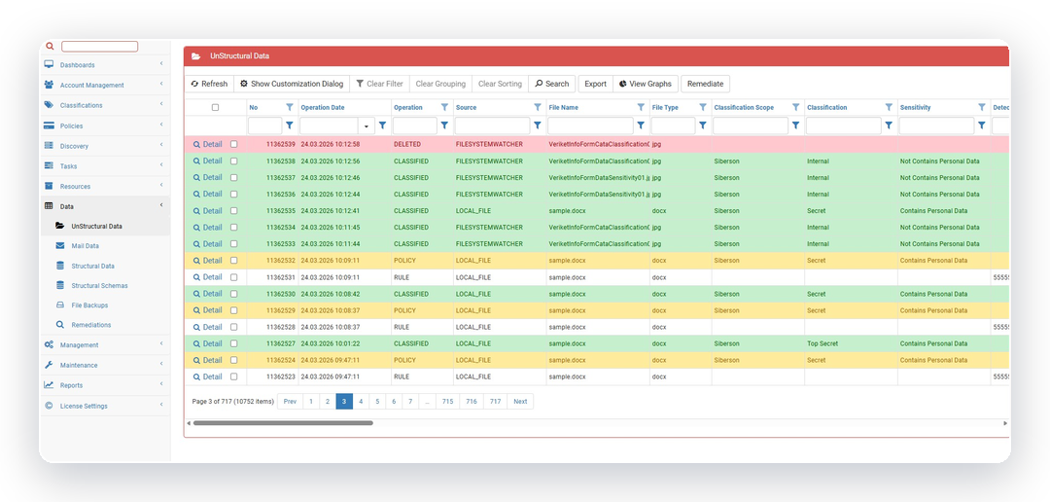Click the Sensitivity column header filter icon
1050x502 pixels.
coord(982,107)
